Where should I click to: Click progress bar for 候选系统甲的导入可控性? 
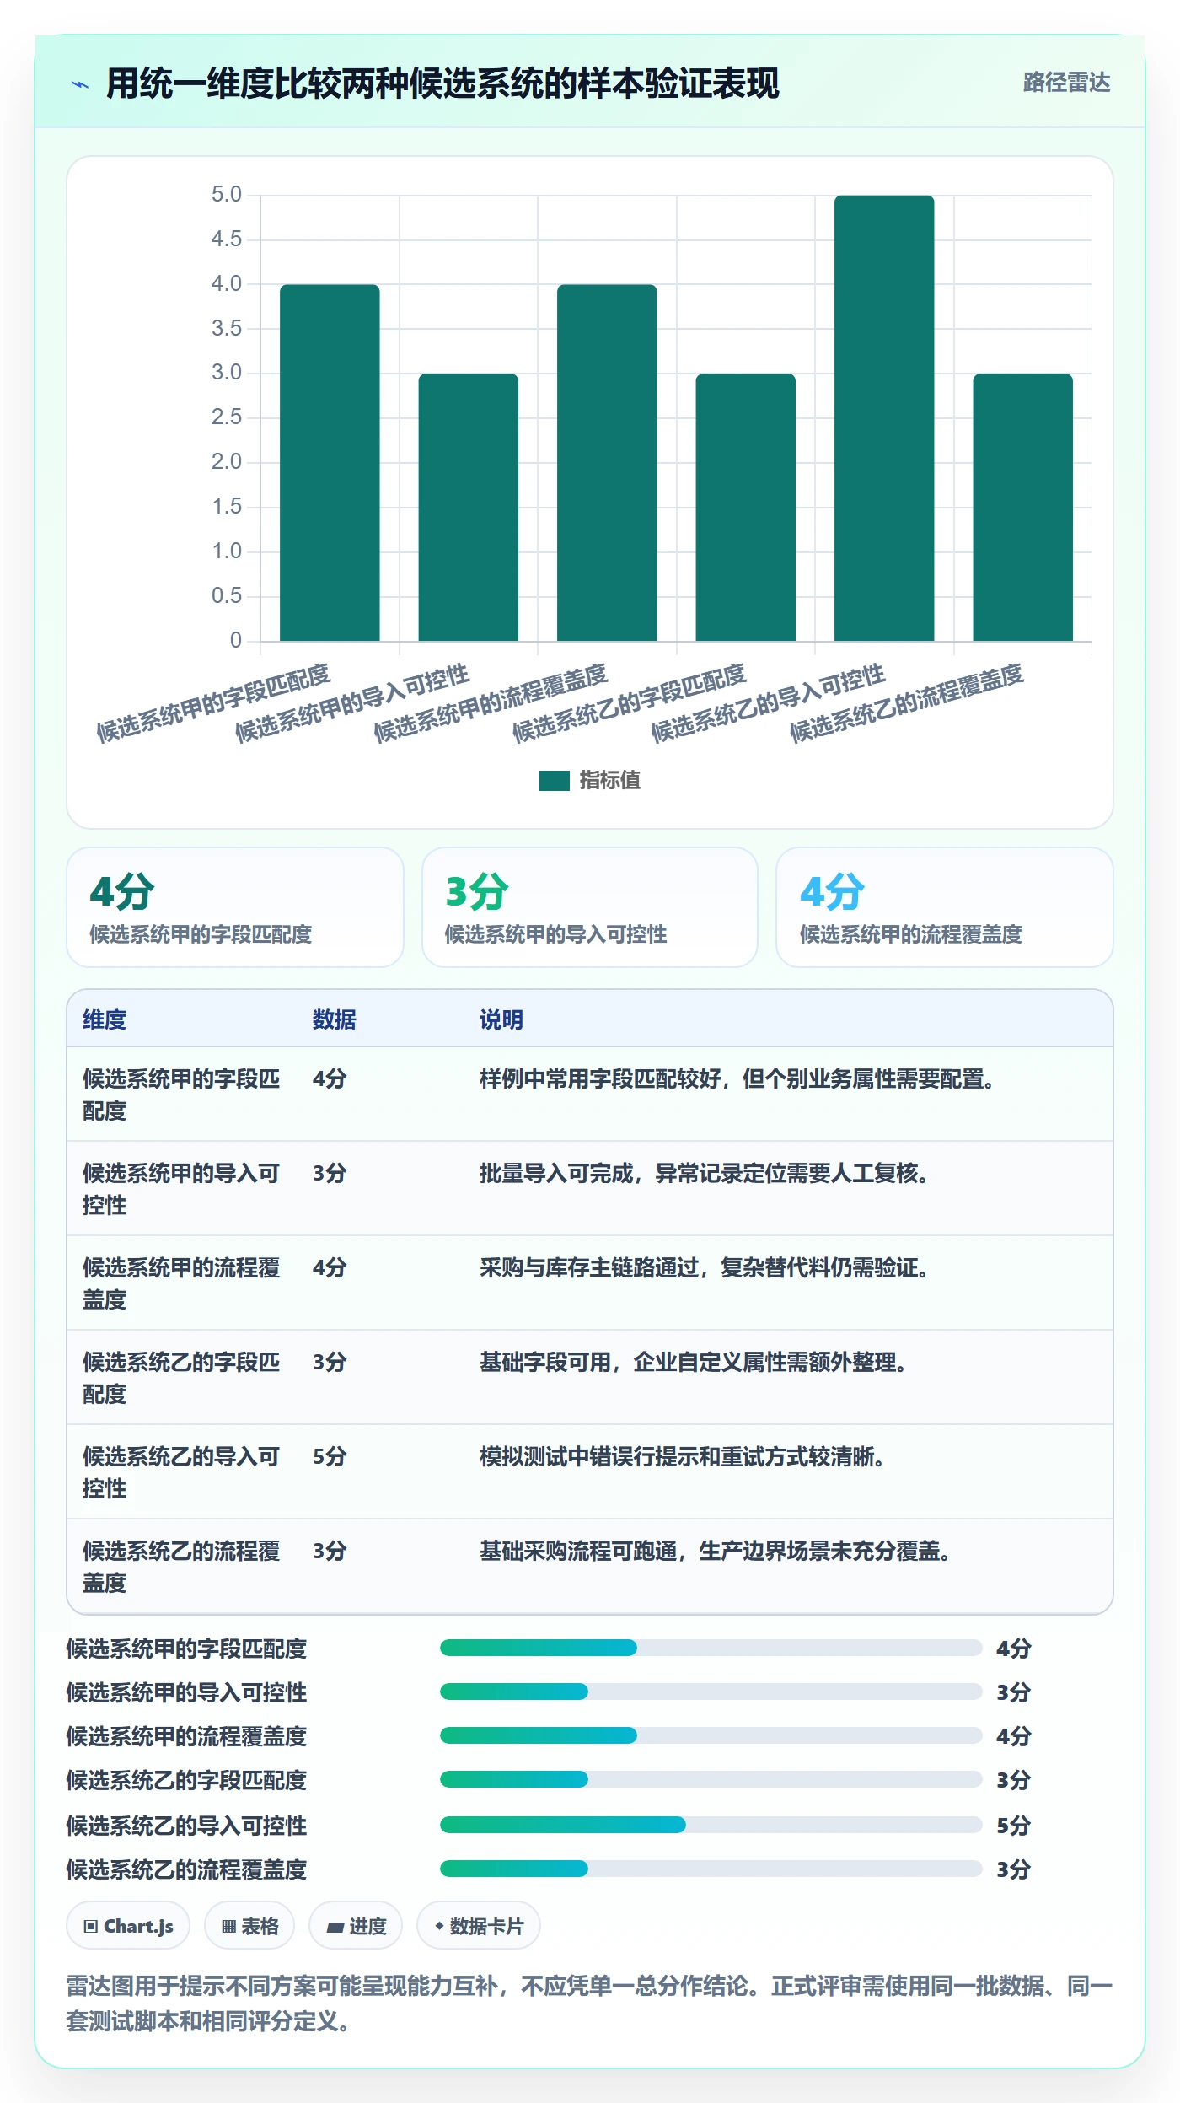711,1692
